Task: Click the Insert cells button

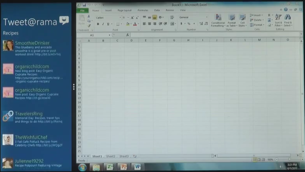Action: click(257, 15)
